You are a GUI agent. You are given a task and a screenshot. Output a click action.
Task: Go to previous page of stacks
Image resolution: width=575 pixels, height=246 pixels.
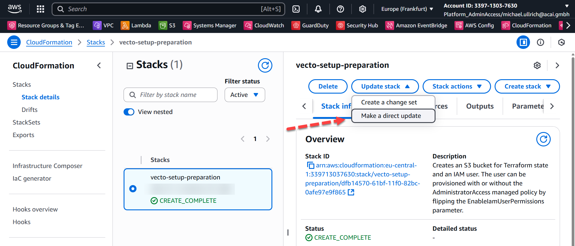click(243, 139)
